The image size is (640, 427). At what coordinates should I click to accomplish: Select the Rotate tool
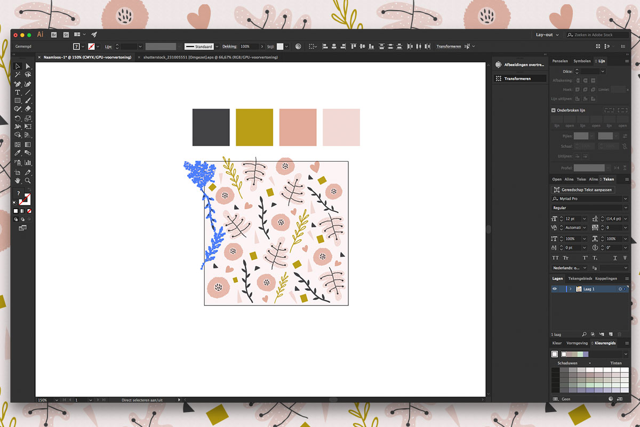pos(18,118)
